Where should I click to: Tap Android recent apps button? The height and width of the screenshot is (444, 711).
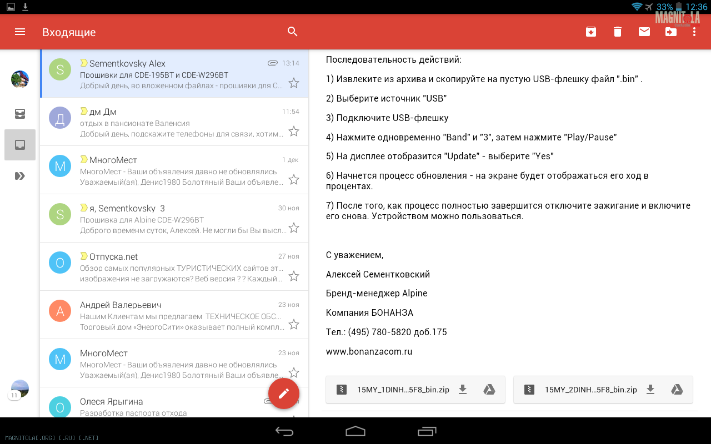click(427, 431)
